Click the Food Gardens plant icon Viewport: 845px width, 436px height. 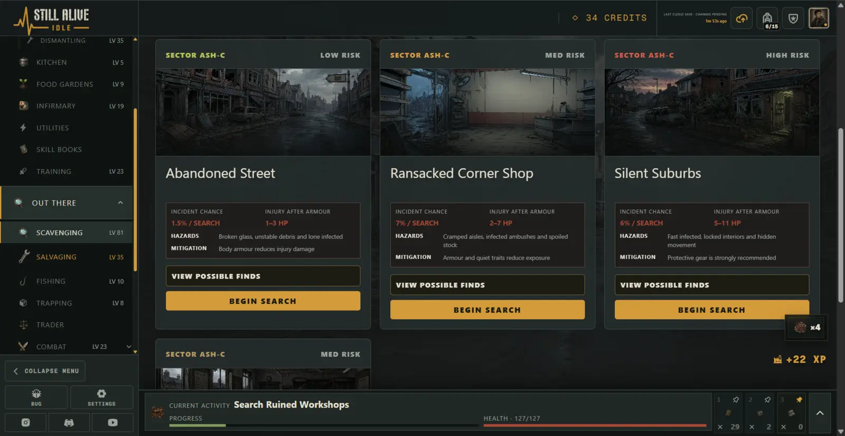click(23, 84)
